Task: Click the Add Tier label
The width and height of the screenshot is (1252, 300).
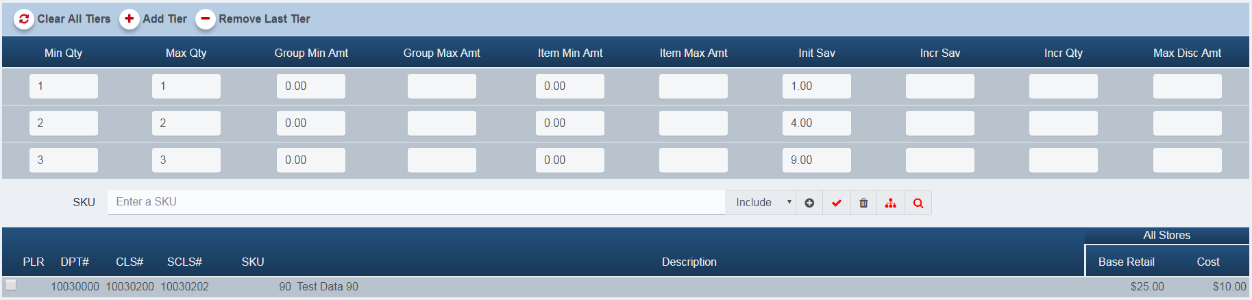Action: coord(164,19)
